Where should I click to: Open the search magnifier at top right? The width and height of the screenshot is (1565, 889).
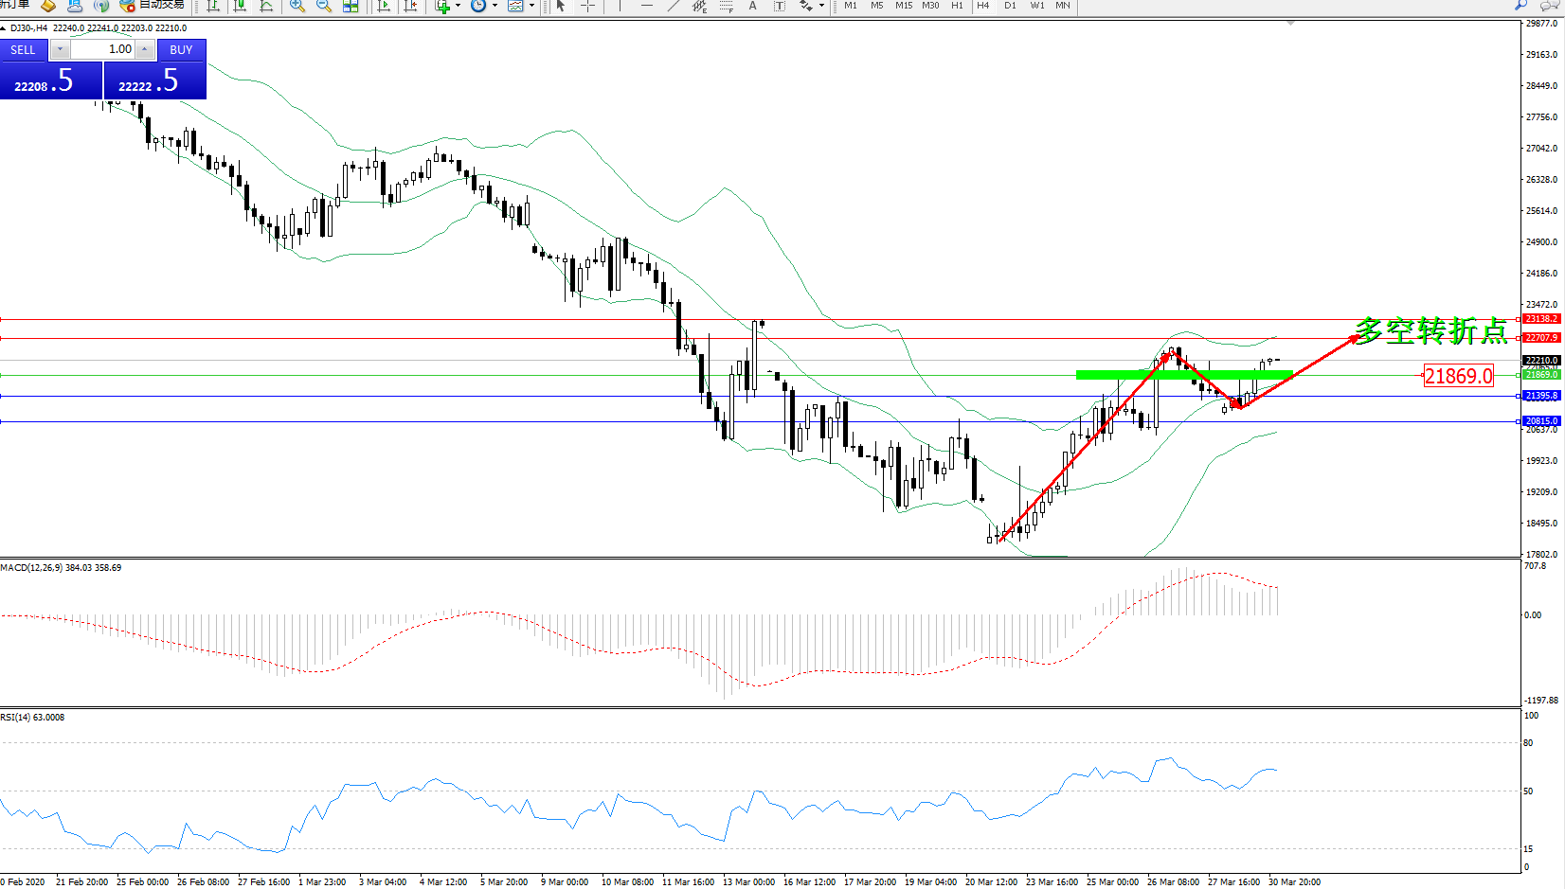click(1521, 6)
